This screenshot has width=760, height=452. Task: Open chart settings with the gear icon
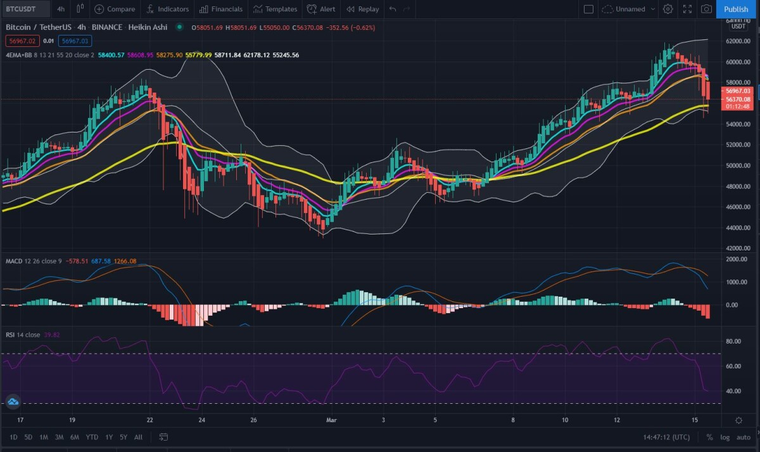668,9
